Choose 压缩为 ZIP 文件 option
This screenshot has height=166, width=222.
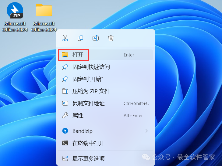[x=105, y=91]
